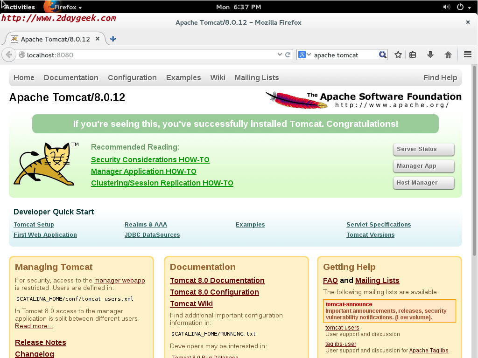478x358 pixels.
Task: Open the downloads arrow icon
Action: (x=430, y=55)
